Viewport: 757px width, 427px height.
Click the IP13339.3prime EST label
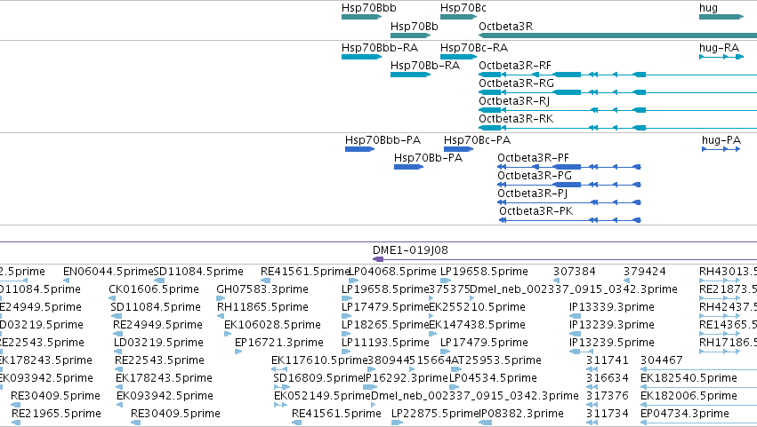pyautogui.click(x=612, y=307)
